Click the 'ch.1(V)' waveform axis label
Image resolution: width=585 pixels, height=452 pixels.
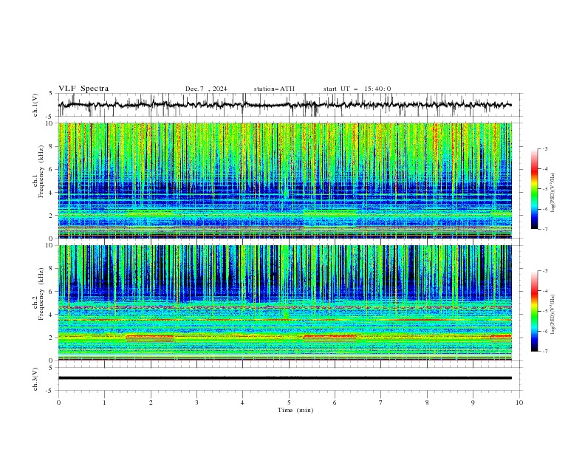[x=35, y=105]
